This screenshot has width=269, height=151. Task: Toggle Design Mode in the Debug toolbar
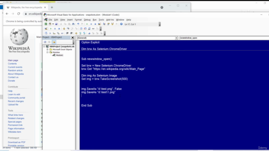(x=46, y=29)
